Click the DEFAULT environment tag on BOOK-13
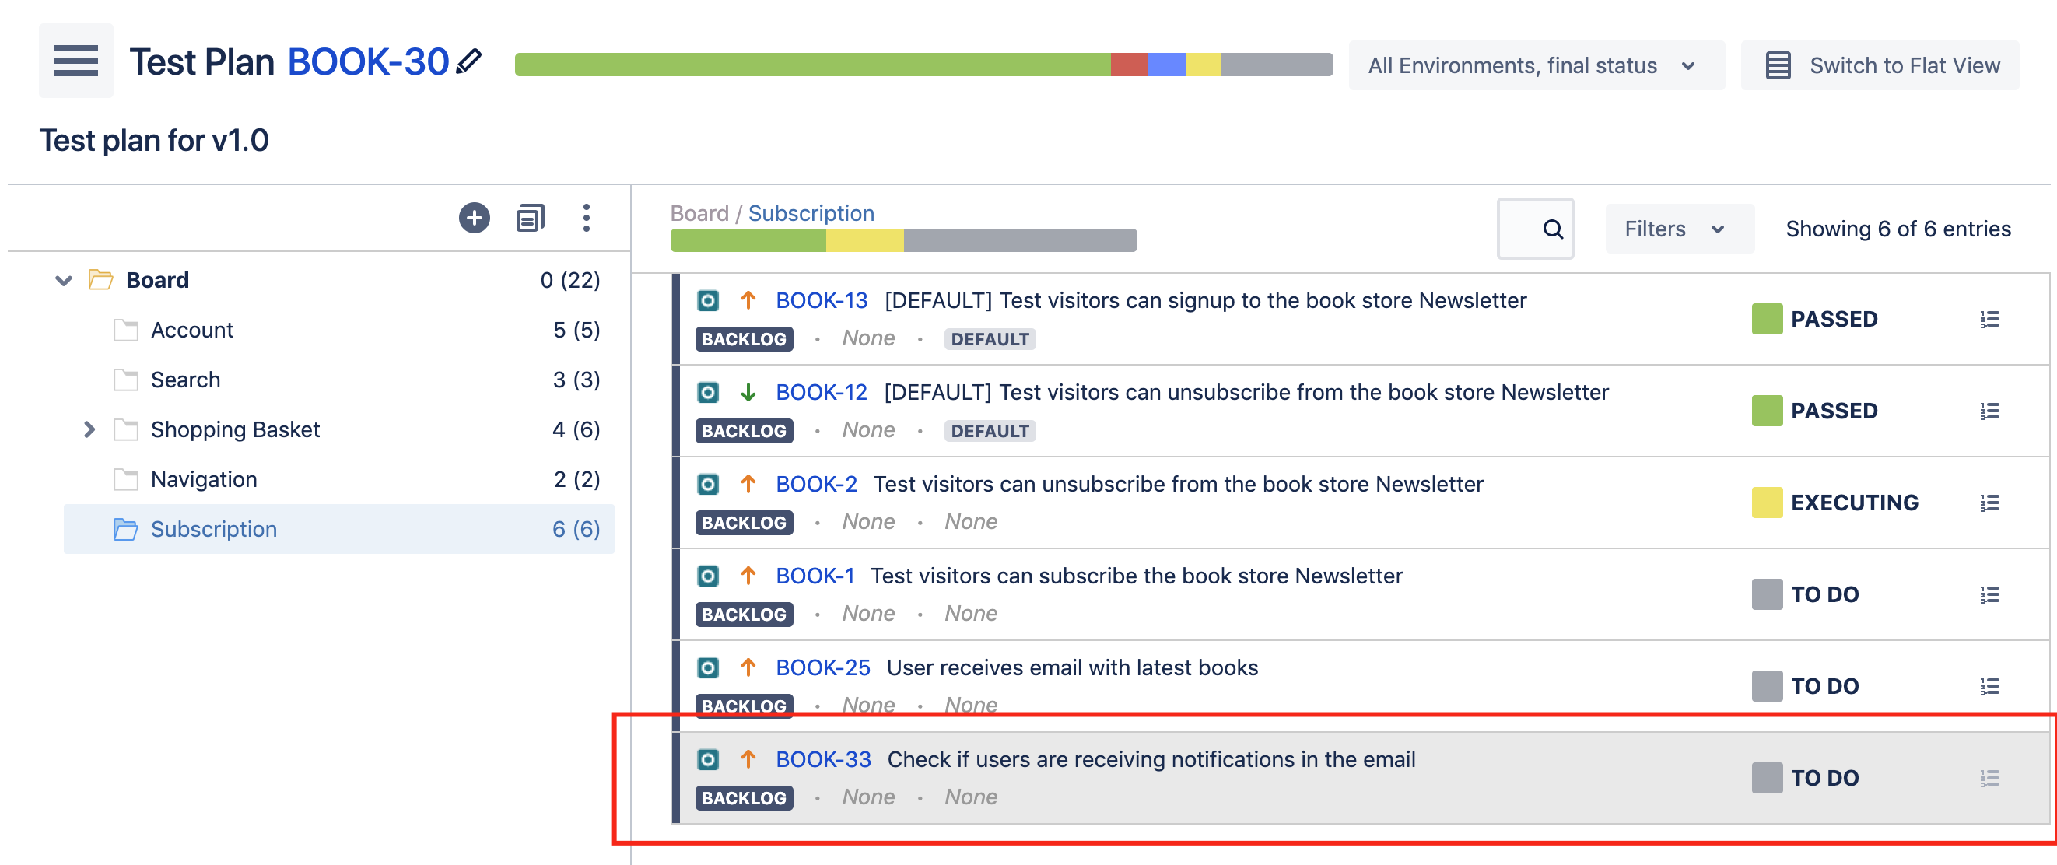 [990, 339]
